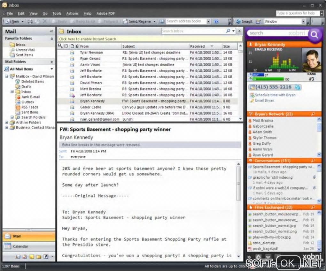The image size is (326, 271).
Task: Click 'Click here to enable Instant Search'
Action: [x=150, y=39]
